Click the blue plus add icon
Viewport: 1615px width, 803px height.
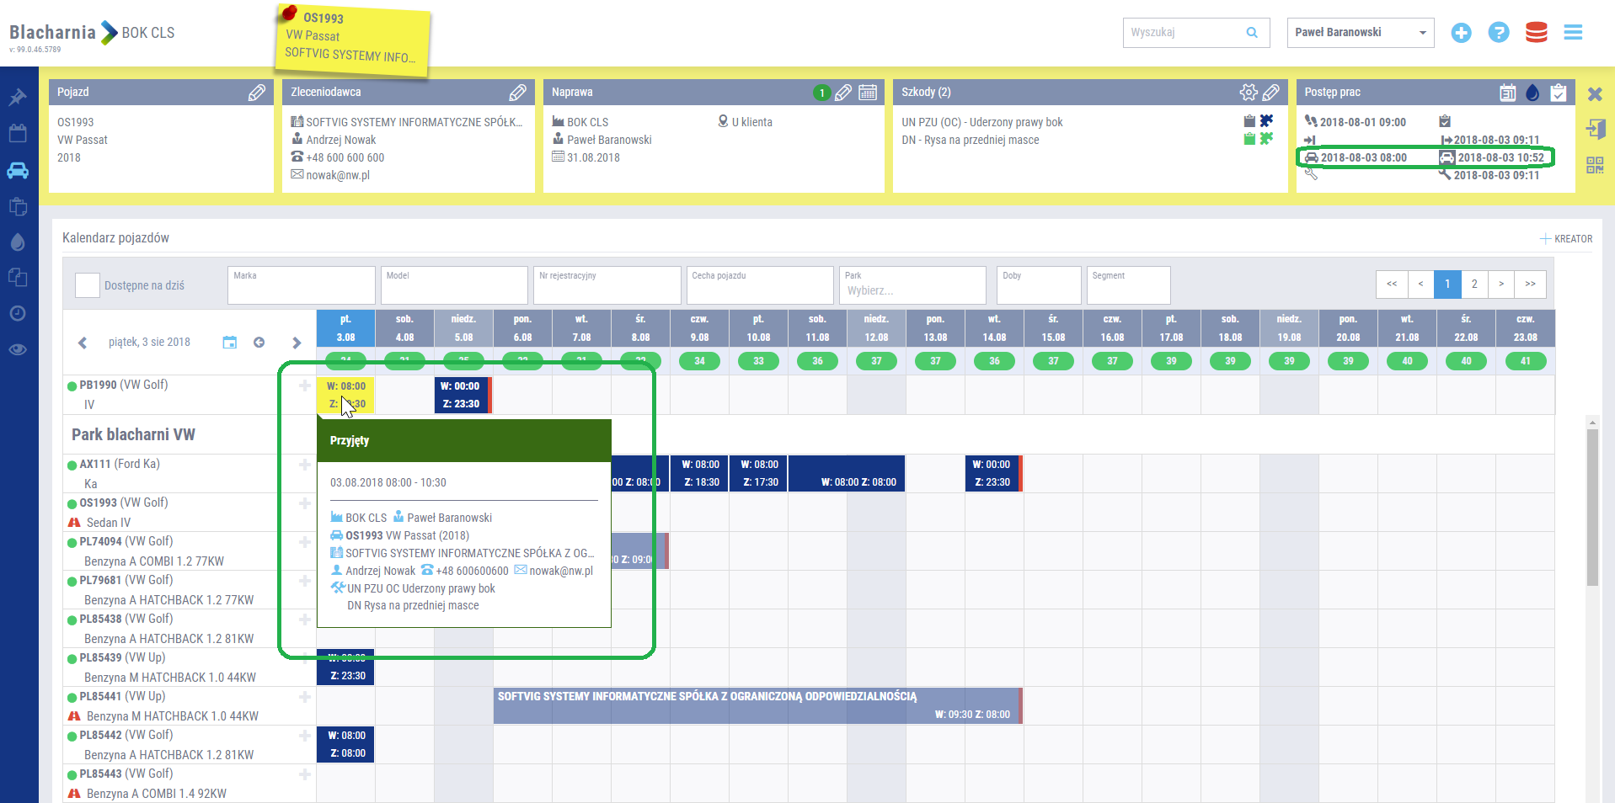1461,33
